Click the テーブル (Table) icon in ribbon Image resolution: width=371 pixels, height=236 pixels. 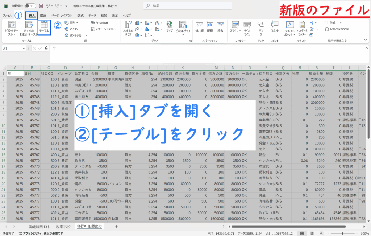coord(44,27)
